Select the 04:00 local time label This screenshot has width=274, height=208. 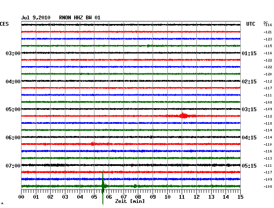pos(13,82)
